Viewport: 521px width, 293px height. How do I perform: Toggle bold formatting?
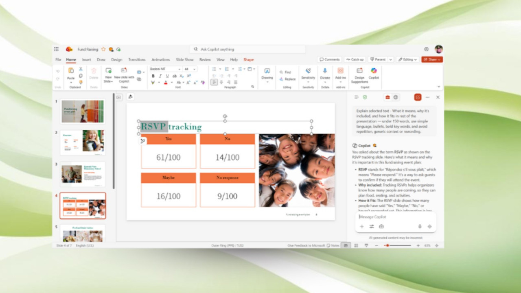point(154,76)
